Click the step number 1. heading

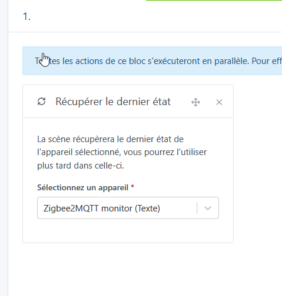coord(26,16)
